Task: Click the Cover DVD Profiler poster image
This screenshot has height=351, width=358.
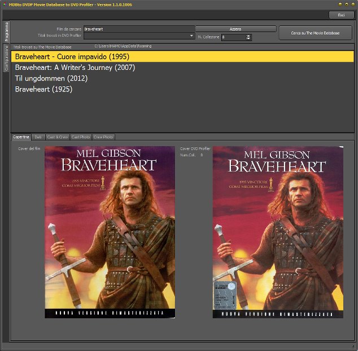Action: pos(278,232)
